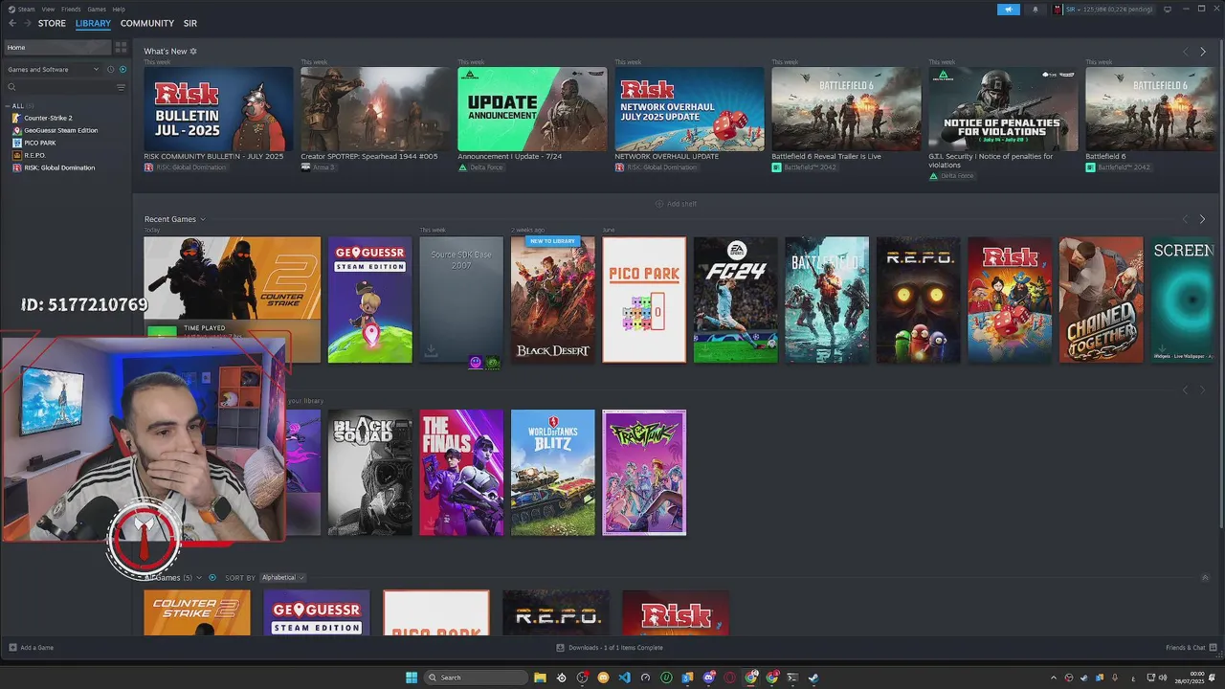Screen dimensions: 1225x689
Task: Collapse the ALL games category
Action: click(x=8, y=105)
